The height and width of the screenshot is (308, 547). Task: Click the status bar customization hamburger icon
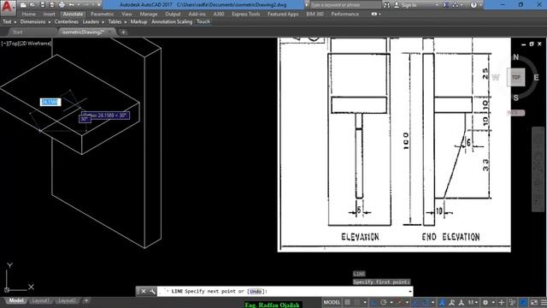pos(544,302)
